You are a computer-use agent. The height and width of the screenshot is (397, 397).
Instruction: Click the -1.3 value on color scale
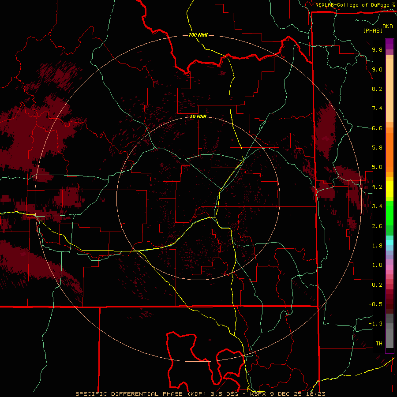pyautogui.click(x=375, y=324)
